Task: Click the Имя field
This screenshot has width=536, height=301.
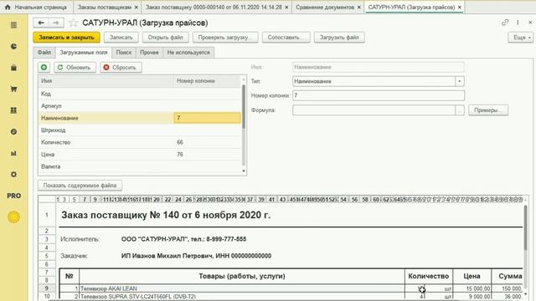Action: [379, 67]
